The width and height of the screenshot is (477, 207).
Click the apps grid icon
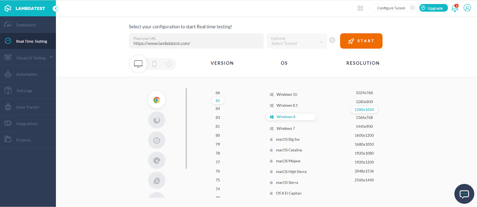point(360,8)
